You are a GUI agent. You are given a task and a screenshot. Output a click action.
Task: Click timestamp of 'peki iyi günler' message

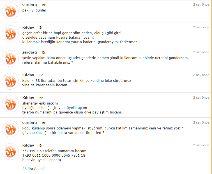point(201,4)
